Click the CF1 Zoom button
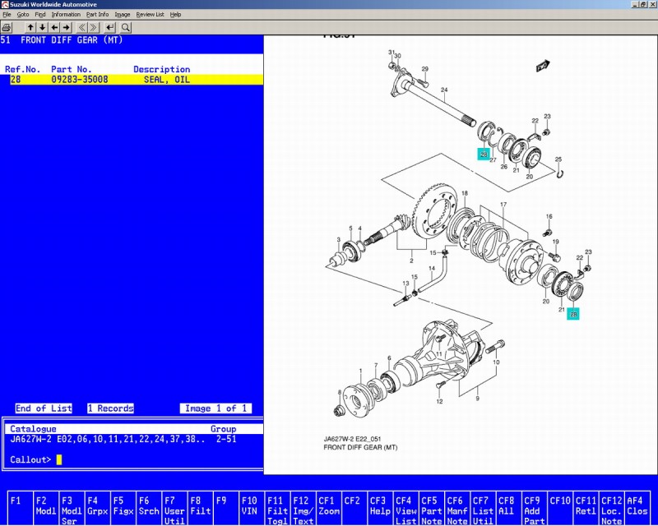 pos(328,508)
